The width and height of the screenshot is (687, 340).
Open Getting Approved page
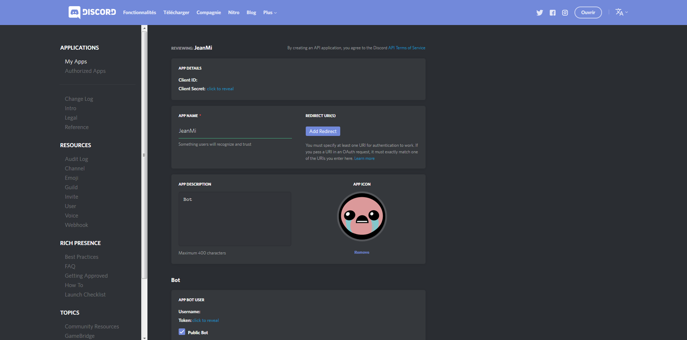tap(86, 276)
